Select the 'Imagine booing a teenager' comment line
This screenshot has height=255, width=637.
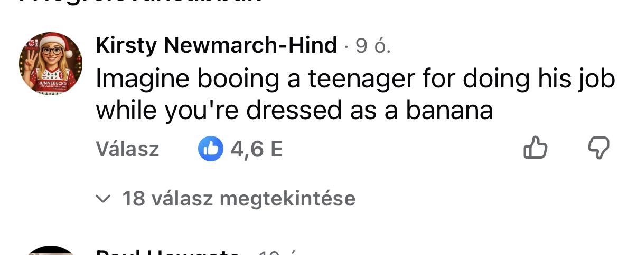tap(355, 80)
